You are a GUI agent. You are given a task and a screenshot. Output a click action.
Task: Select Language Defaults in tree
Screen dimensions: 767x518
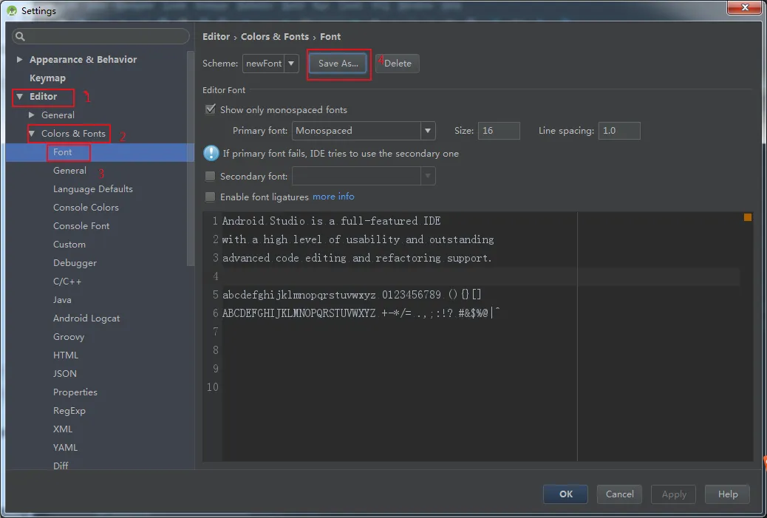point(93,189)
